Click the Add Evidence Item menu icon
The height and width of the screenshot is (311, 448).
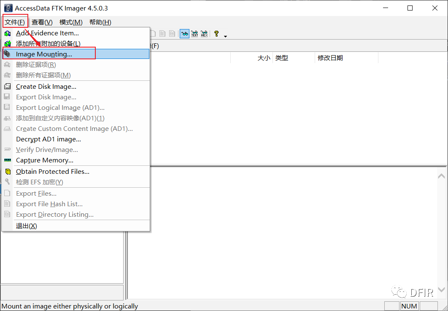[8, 33]
